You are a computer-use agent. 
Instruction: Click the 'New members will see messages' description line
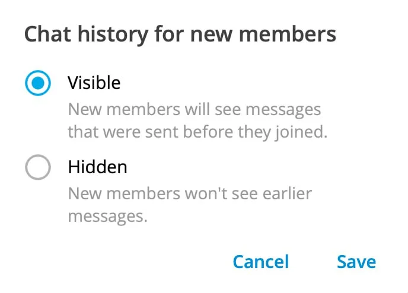coord(194,110)
